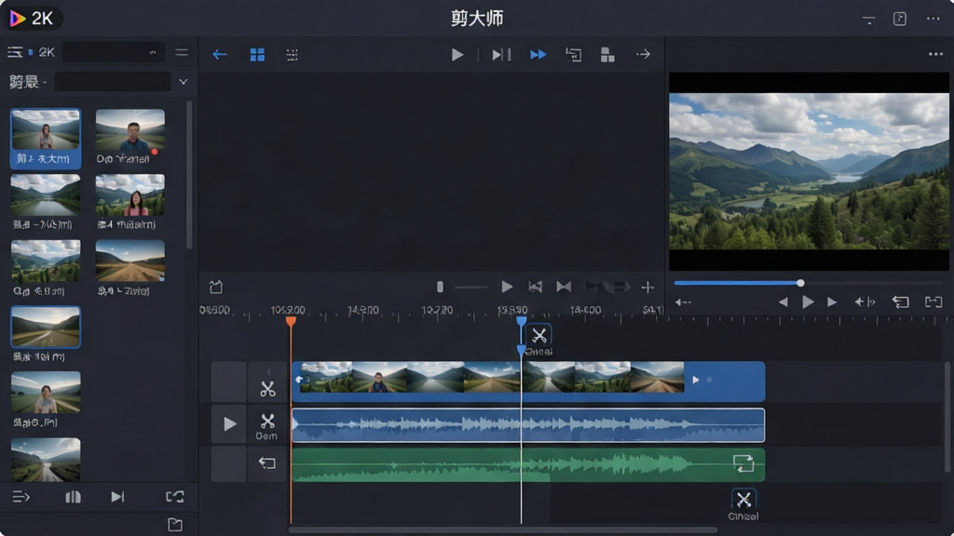The height and width of the screenshot is (536, 954).
Task: Click the fullscreen bracket icon under preview
Action: click(x=934, y=302)
